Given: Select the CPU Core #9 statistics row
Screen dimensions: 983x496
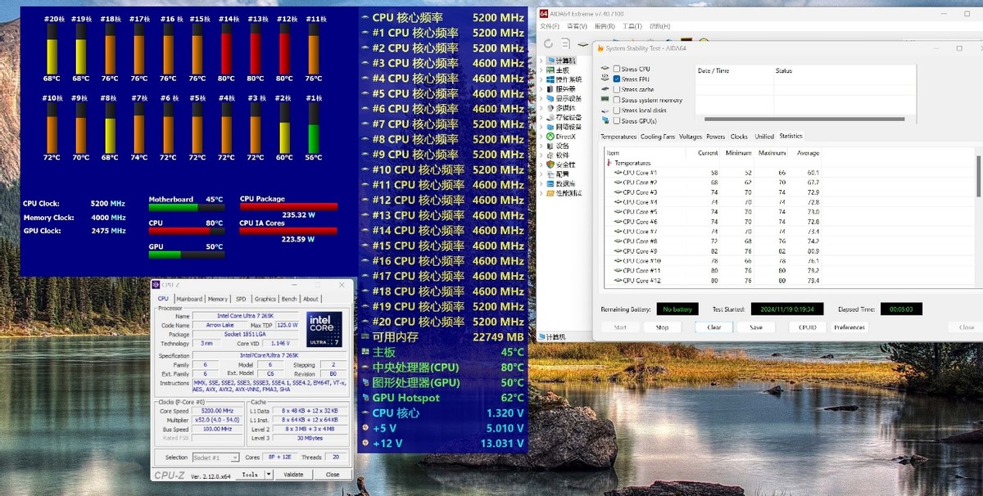Looking at the screenshot, I should (x=640, y=251).
